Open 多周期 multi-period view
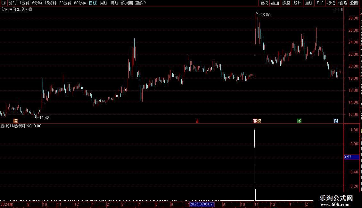The image size is (362, 208). click(x=127, y=3)
